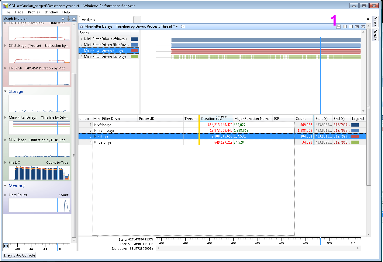Collapse the Mini-Filter Delays panel title chevron
383x262 pixels.
point(82,26)
